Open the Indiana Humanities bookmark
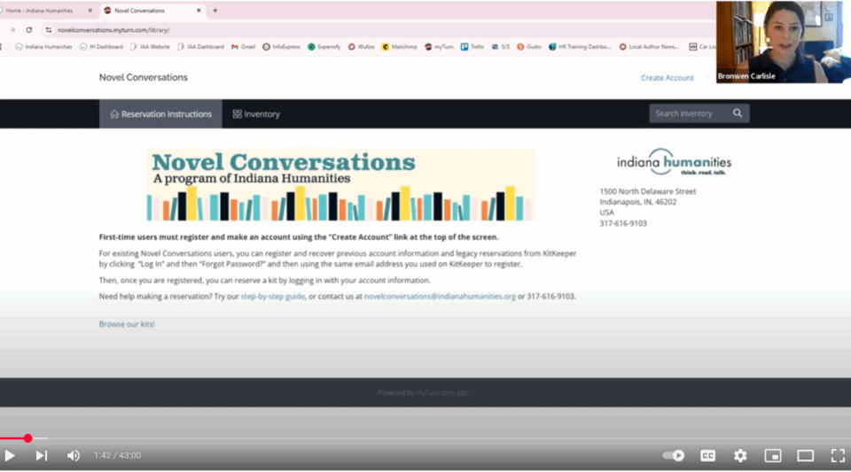 click(x=43, y=47)
